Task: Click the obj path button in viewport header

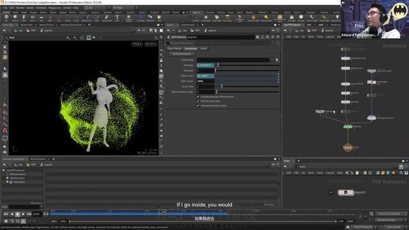Action: tap(19, 31)
